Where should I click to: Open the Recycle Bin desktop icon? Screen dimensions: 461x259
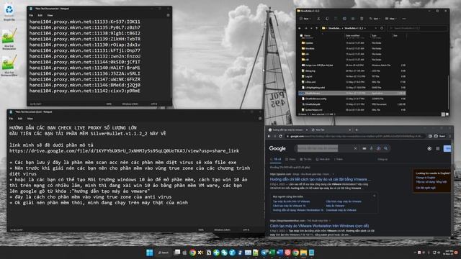click(9, 12)
